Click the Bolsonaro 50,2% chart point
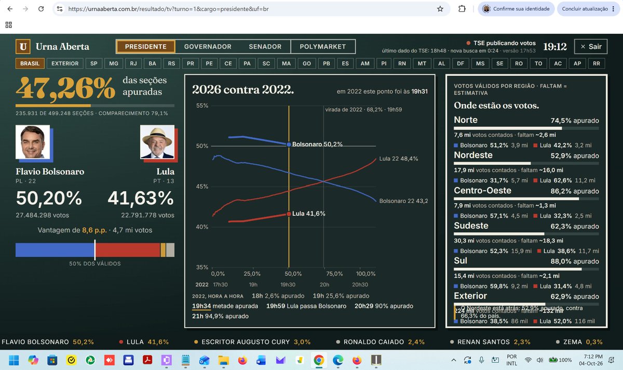 (289, 144)
